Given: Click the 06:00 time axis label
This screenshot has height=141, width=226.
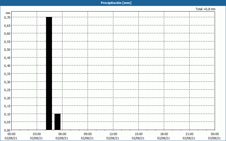Looking at the screenshot, I should coord(62,134).
